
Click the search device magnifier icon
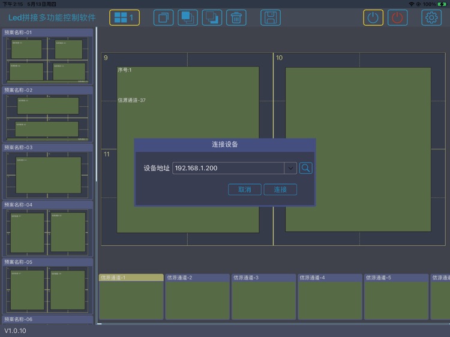[305, 168]
